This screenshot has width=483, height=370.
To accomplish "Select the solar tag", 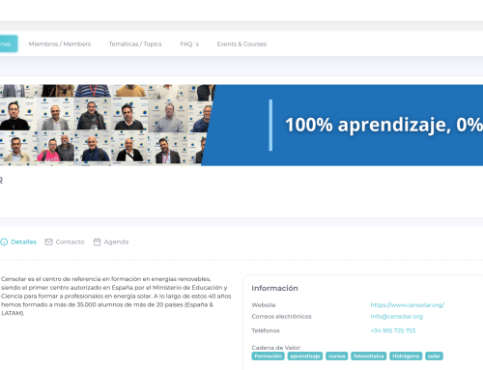I will click(434, 356).
